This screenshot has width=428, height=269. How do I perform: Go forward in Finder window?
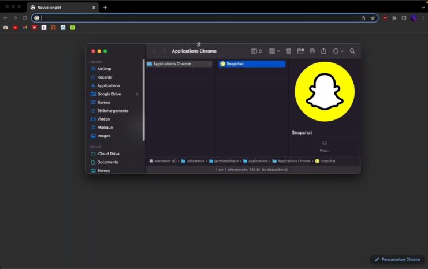(x=164, y=51)
